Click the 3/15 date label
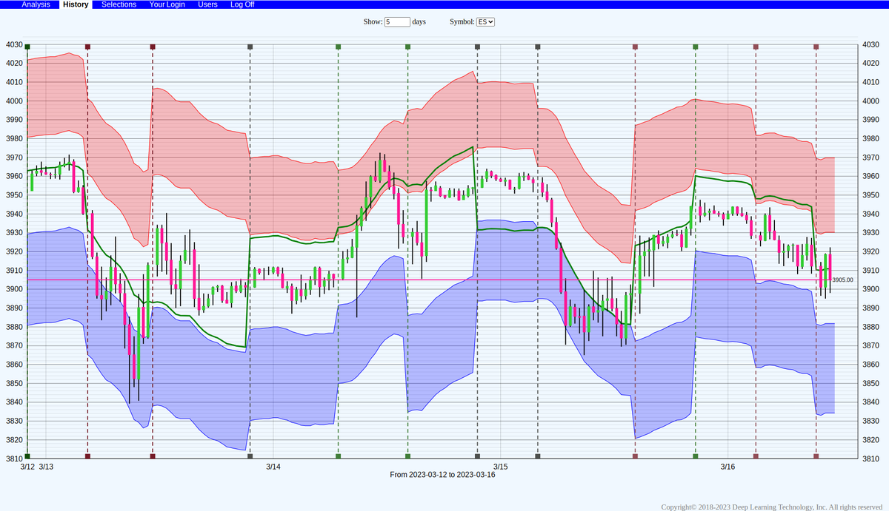Image resolution: width=889 pixels, height=511 pixels. (501, 467)
